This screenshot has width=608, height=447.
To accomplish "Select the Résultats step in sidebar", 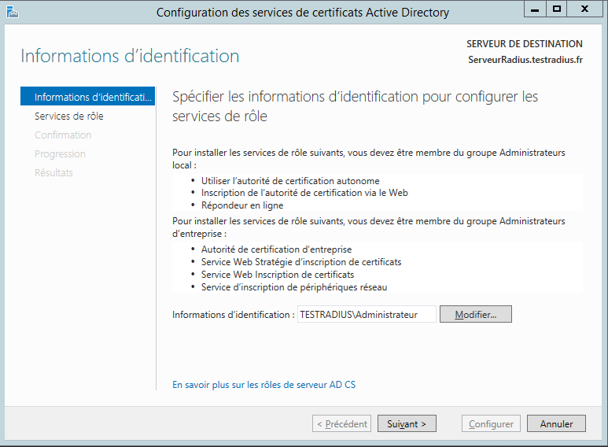I will pos(53,172).
